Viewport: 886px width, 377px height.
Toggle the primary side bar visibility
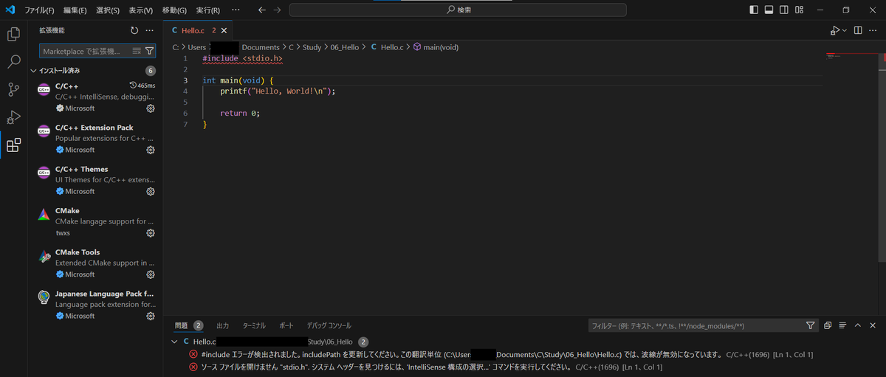[x=754, y=10]
